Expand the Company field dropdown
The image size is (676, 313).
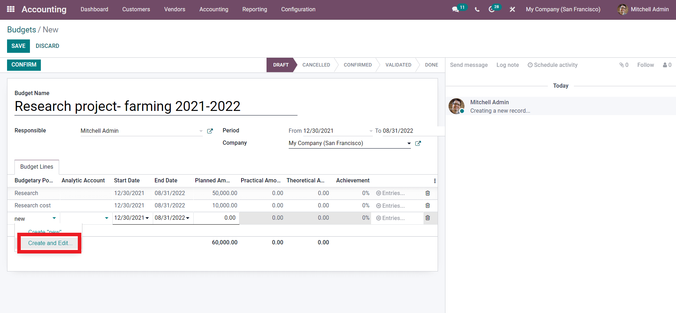(x=409, y=143)
